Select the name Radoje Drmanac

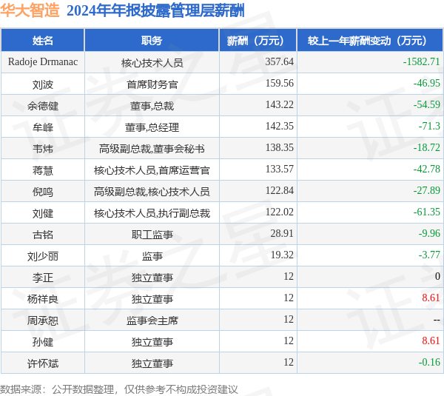point(43,61)
